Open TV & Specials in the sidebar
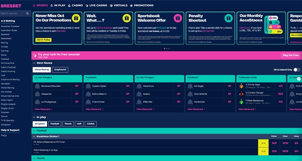This screenshot has height=161, width=302. (x=7, y=120)
